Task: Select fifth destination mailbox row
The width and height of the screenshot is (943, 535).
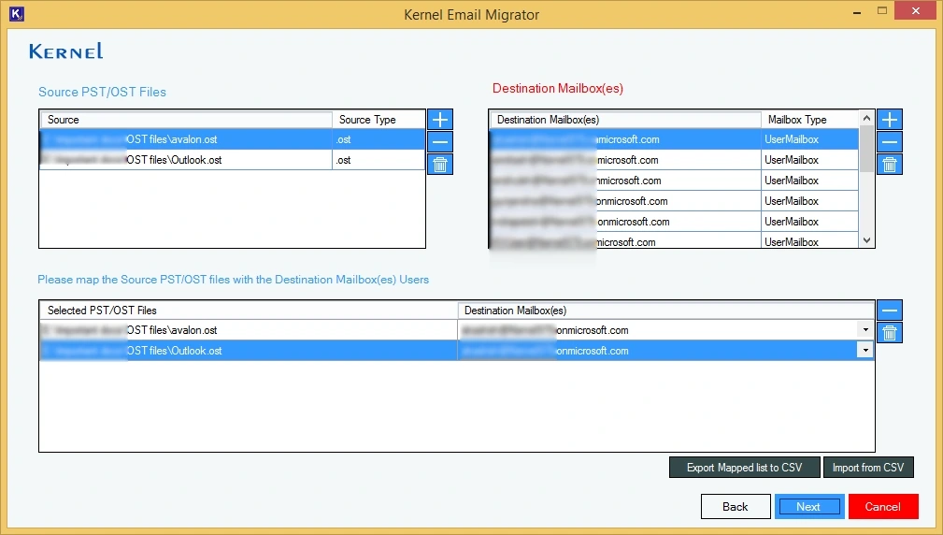Action: [674, 222]
